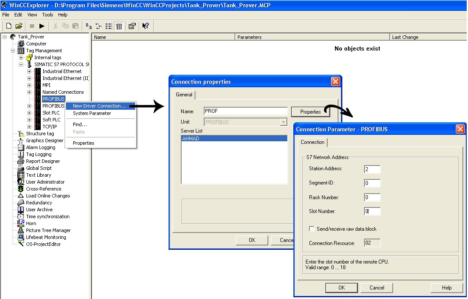Click the Open project folder icon
The width and height of the screenshot is (468, 299).
tap(19, 26)
